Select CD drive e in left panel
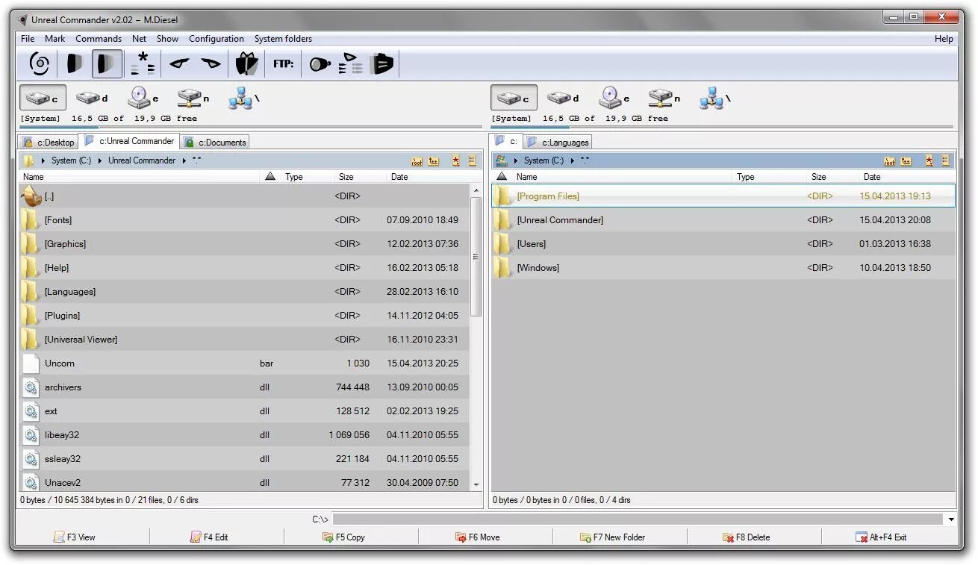978x565 pixels. click(x=143, y=98)
